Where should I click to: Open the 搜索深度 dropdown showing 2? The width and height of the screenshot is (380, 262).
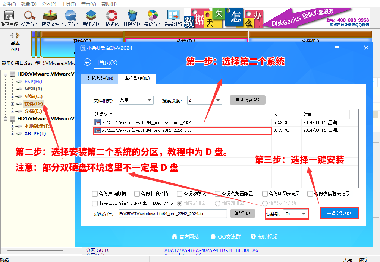point(204,100)
